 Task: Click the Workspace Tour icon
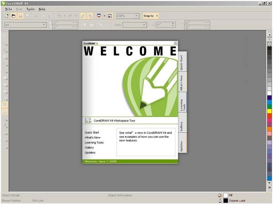88,121
